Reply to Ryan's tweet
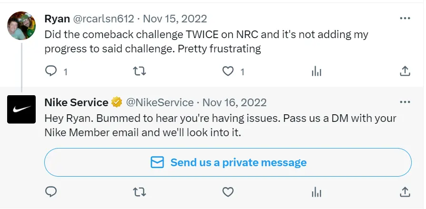 [51, 71]
